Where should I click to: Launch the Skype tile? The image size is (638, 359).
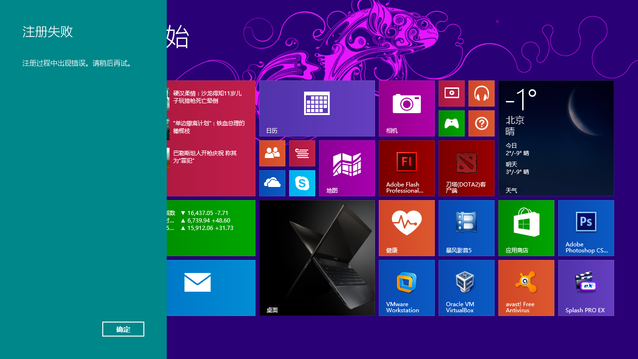[302, 183]
